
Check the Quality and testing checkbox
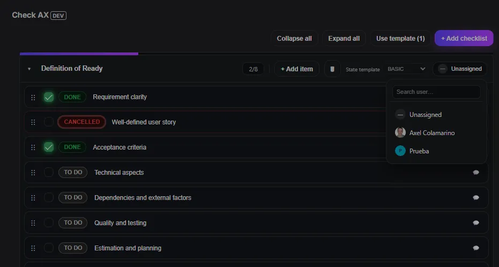[49, 222]
